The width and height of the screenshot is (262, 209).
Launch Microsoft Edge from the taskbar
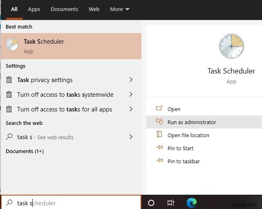(192, 202)
